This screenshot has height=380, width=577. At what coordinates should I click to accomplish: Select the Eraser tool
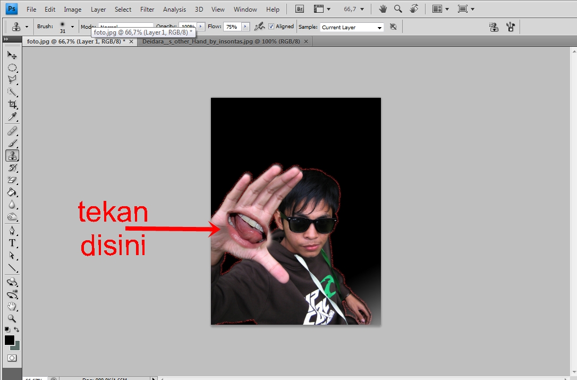[x=12, y=180]
